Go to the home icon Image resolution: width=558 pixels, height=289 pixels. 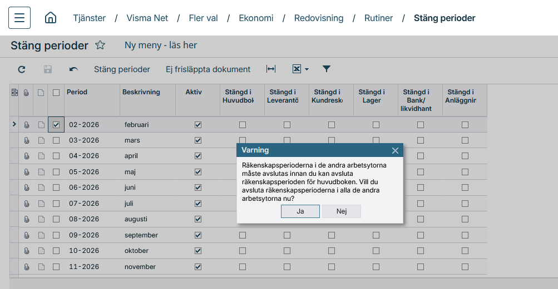coord(51,18)
